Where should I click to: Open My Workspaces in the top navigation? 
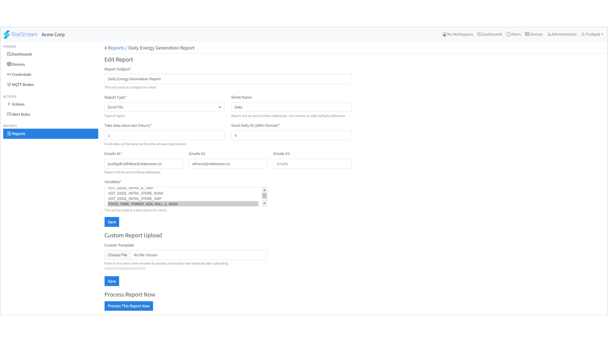[458, 34]
